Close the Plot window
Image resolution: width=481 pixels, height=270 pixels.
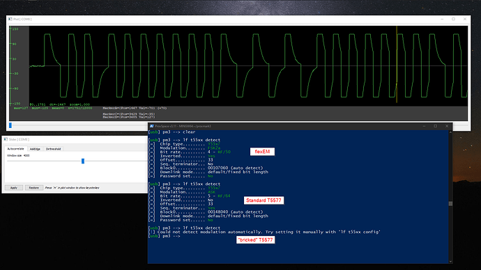click(465, 19)
